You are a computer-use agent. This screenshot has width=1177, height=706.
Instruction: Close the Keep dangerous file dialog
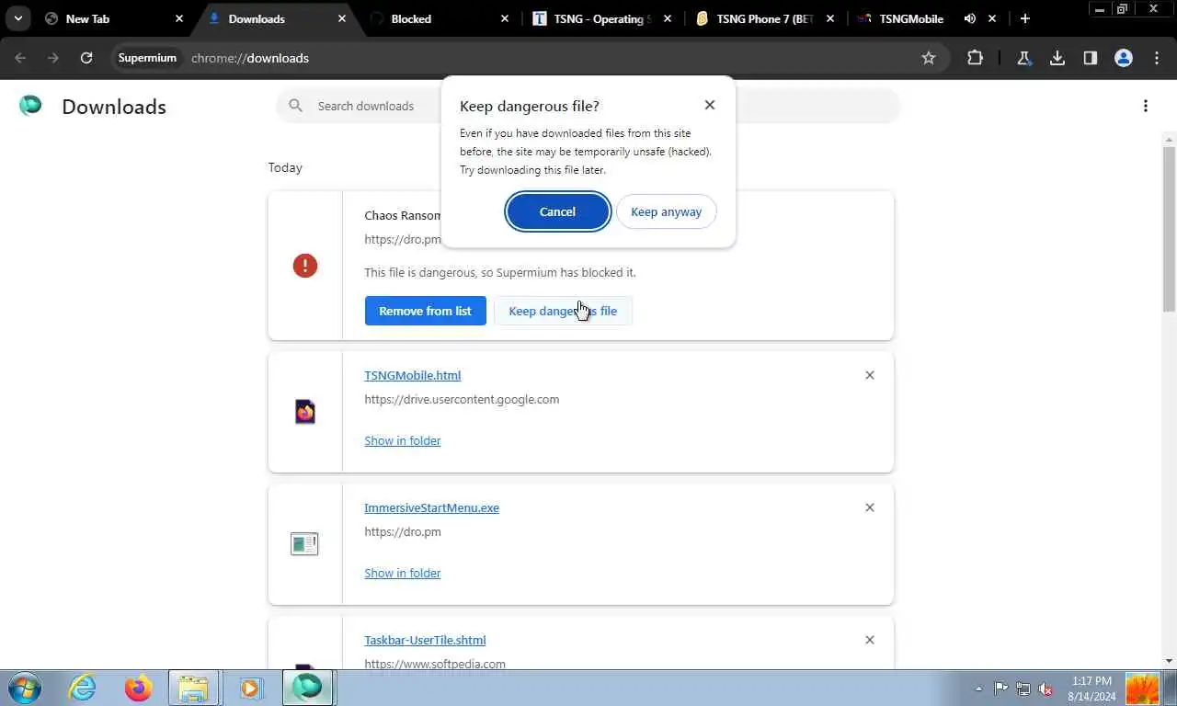click(710, 105)
